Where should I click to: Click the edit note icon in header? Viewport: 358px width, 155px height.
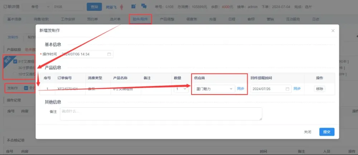pos(133,6)
